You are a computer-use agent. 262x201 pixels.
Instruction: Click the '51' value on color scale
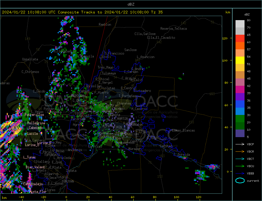[x=249, y=64]
